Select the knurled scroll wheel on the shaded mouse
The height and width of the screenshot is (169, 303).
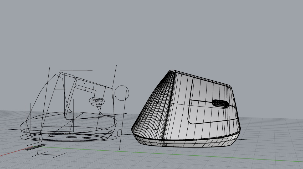pos(220,103)
